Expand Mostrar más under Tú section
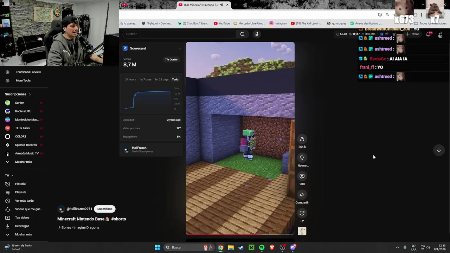The image size is (450, 253). [24, 234]
